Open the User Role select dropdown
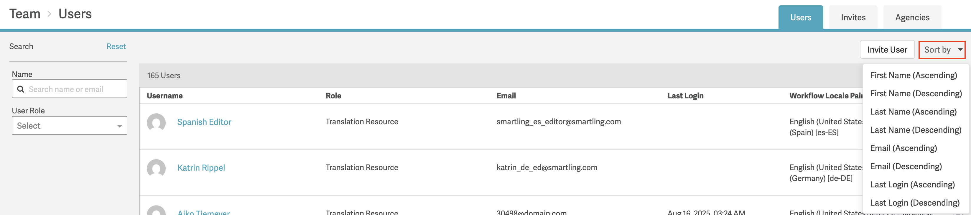This screenshot has height=215, width=971. [69, 125]
